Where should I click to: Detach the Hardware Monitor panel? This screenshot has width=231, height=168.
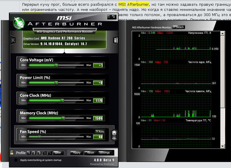179,27
